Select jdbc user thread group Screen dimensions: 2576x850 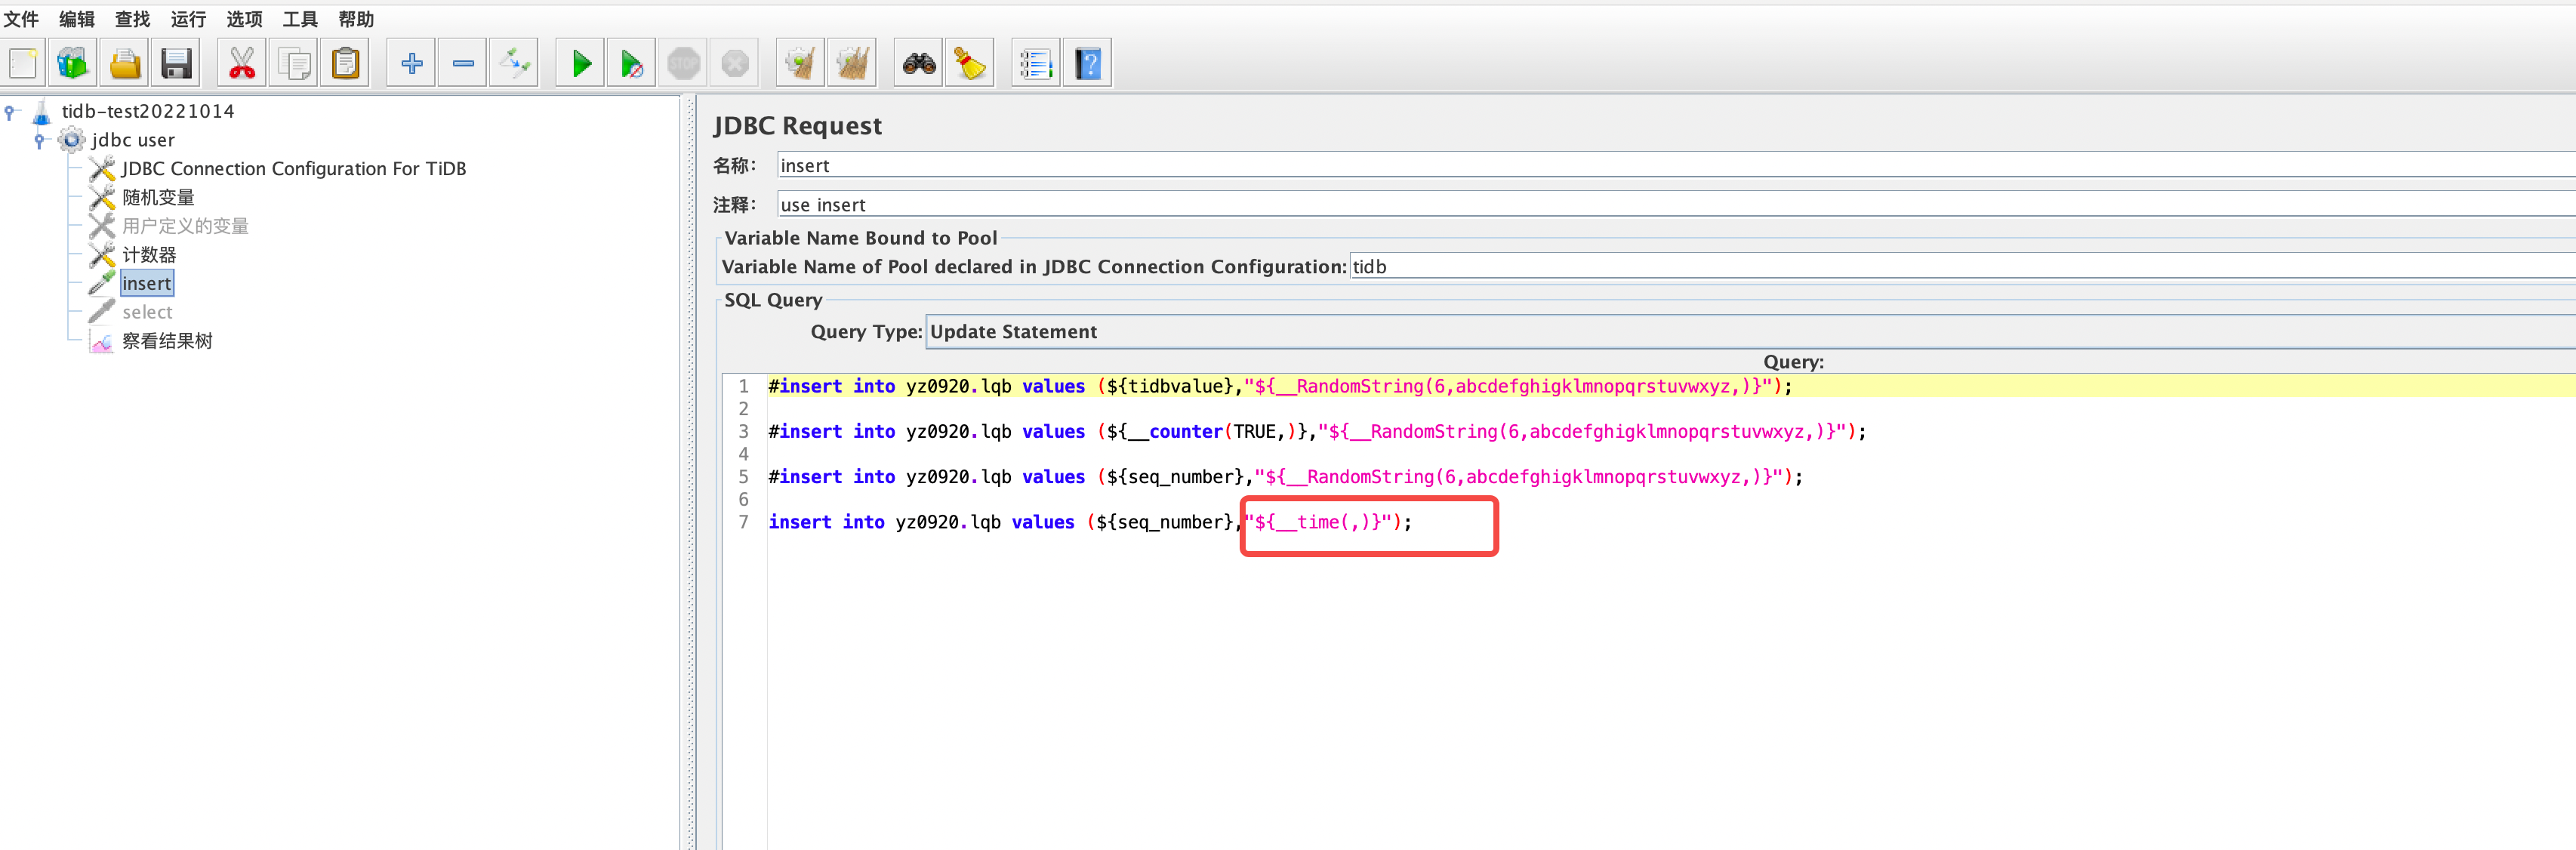[x=133, y=140]
